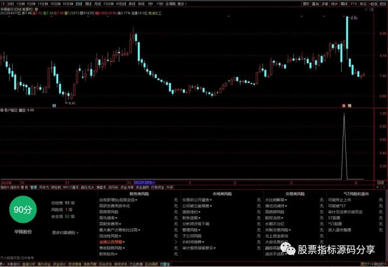Select the 周线 weekly period tab

[88, 4]
